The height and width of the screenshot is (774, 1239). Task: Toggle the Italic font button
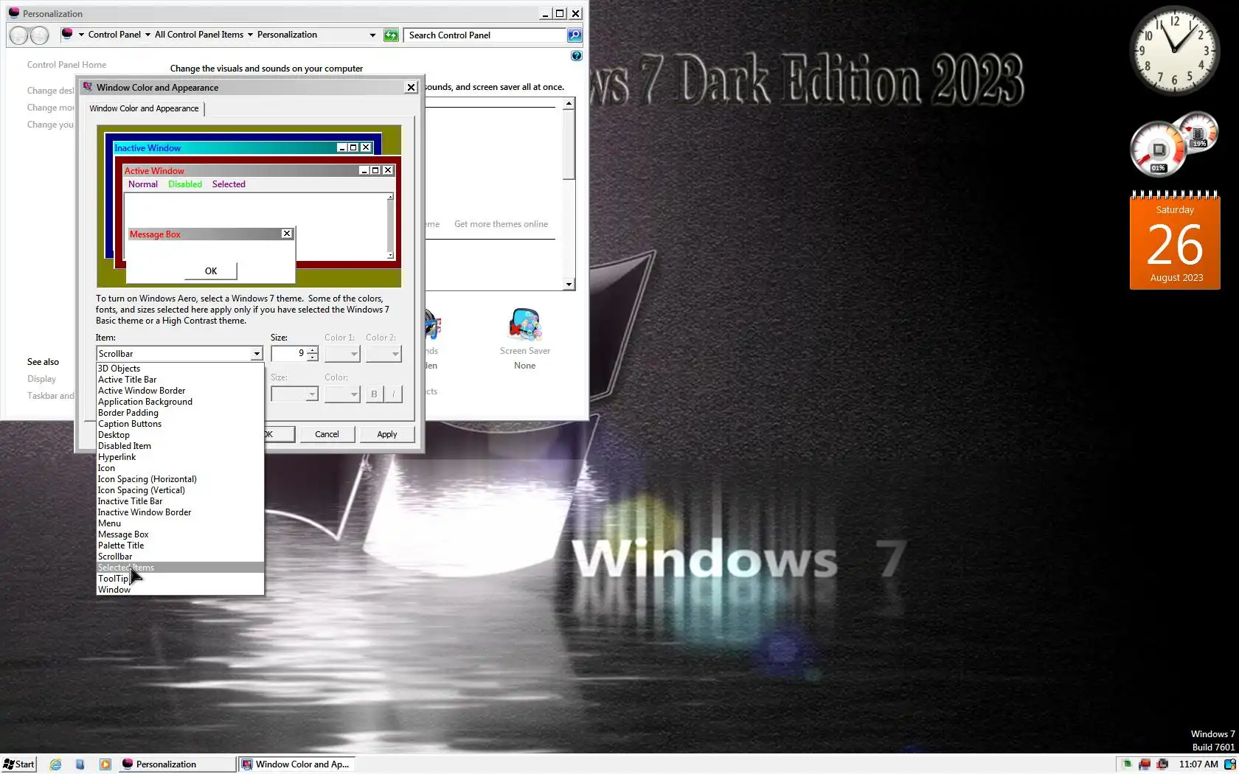[x=394, y=394]
